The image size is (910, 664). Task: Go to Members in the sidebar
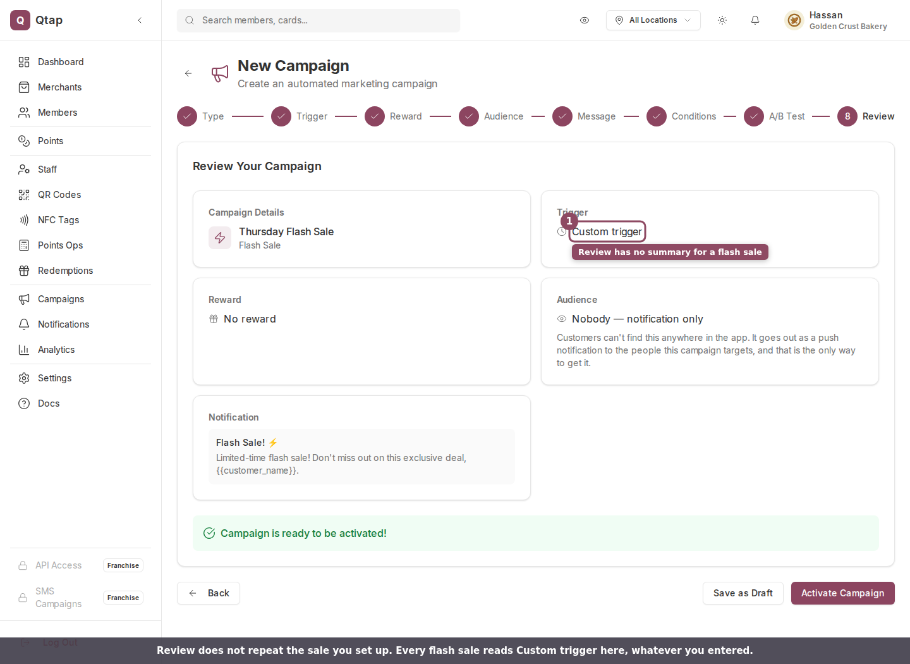point(80,113)
